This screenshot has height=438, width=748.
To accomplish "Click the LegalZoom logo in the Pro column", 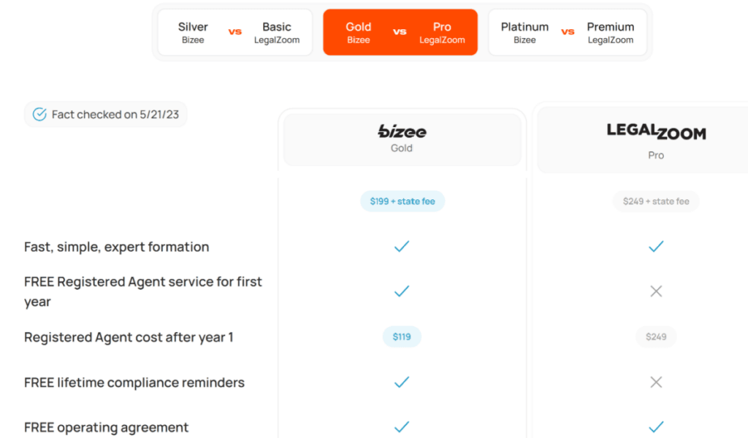I will [656, 131].
